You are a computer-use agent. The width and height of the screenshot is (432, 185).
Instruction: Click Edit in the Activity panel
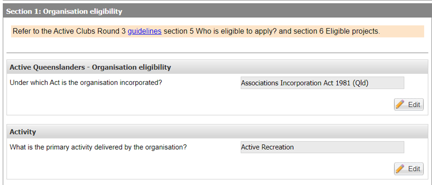pos(409,168)
